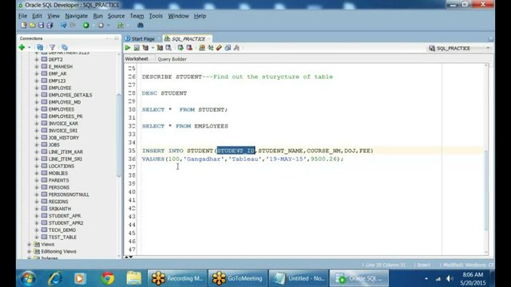Click the 'Gangadhar' value in the VALUES line
The height and width of the screenshot is (287, 511).
(x=204, y=159)
